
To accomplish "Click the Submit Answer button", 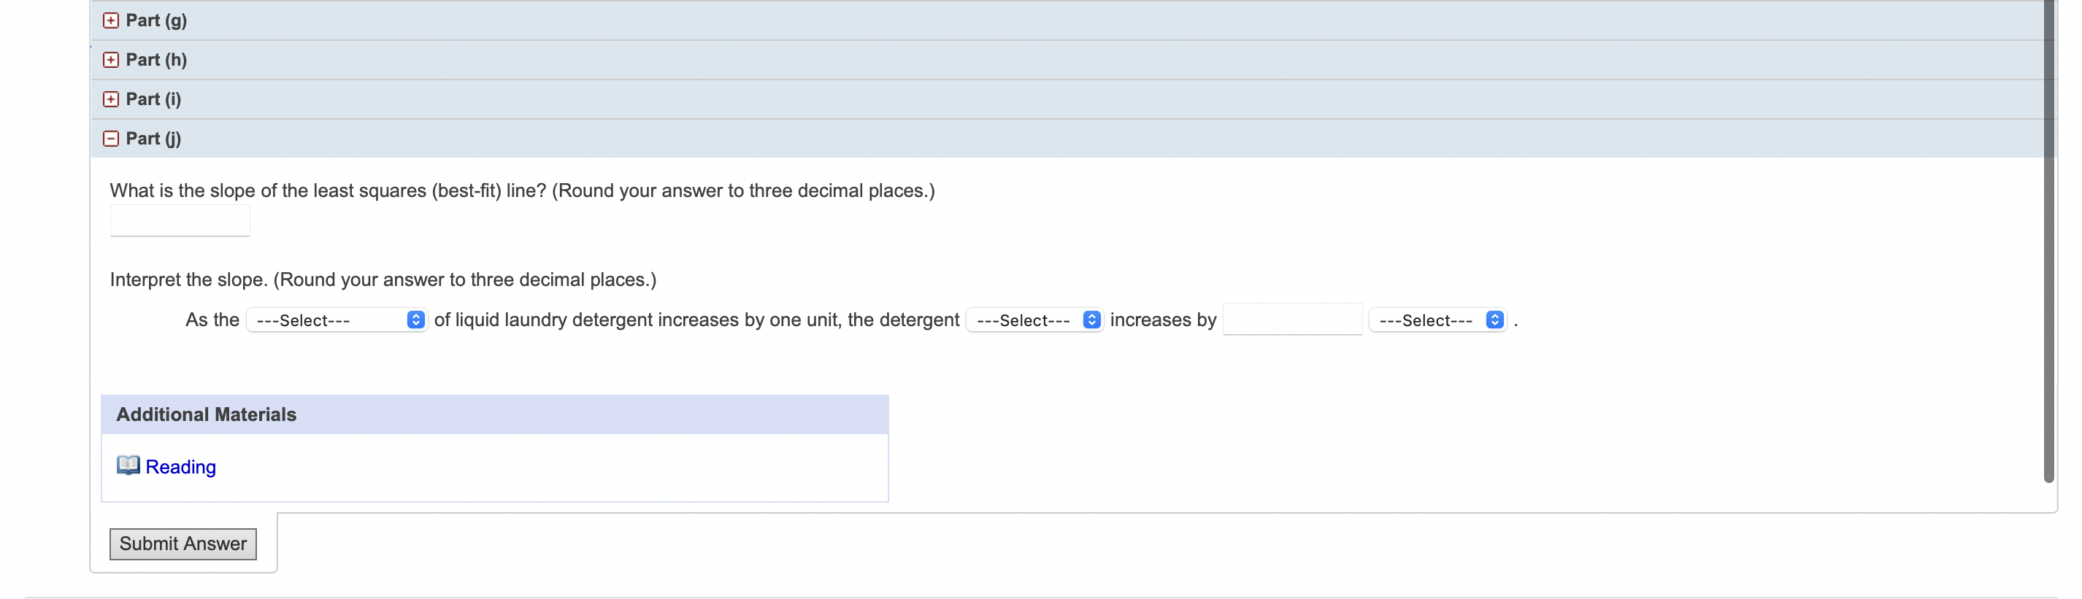I will pos(183,544).
